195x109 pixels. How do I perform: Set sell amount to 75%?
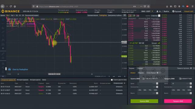(184, 90)
